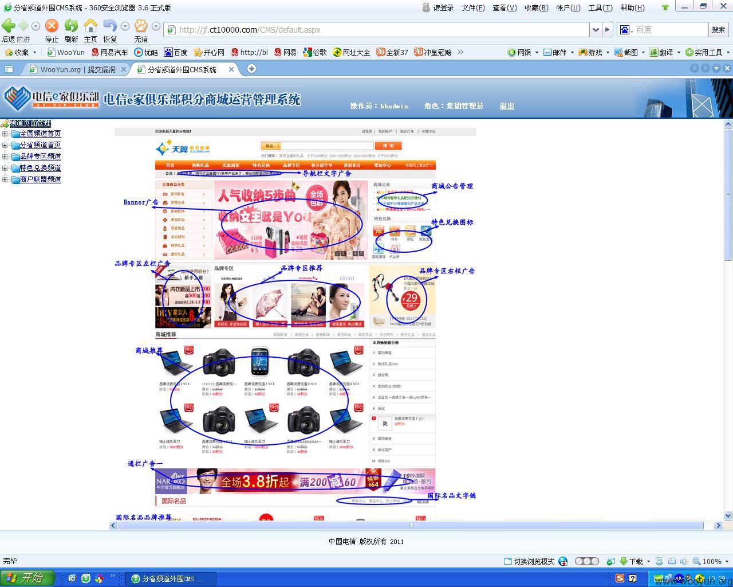Click the 截图 screenshot tool
This screenshot has height=587, width=733.
pos(626,52)
